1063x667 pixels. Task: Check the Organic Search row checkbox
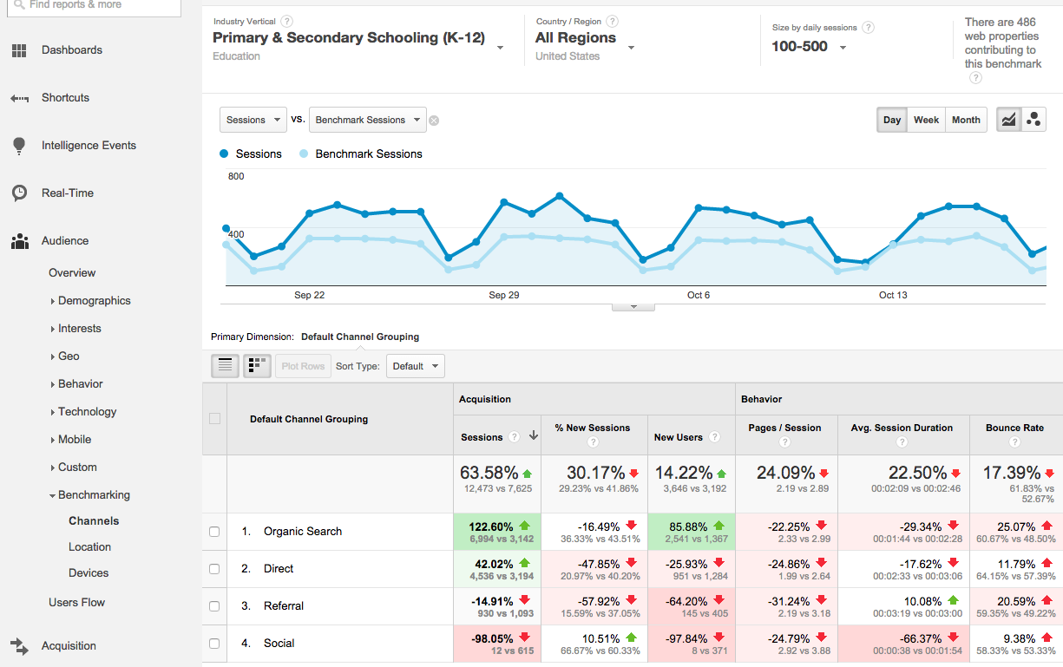tap(214, 531)
